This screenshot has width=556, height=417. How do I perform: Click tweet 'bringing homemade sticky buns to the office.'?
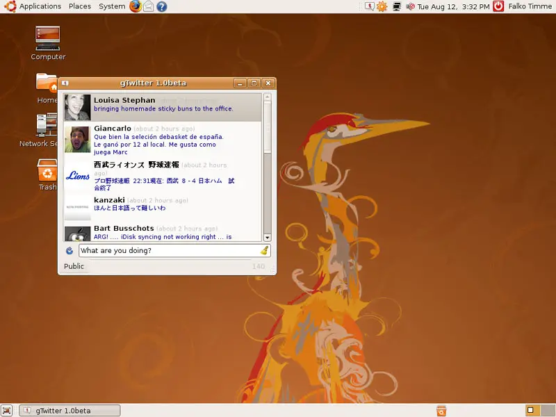163,108
